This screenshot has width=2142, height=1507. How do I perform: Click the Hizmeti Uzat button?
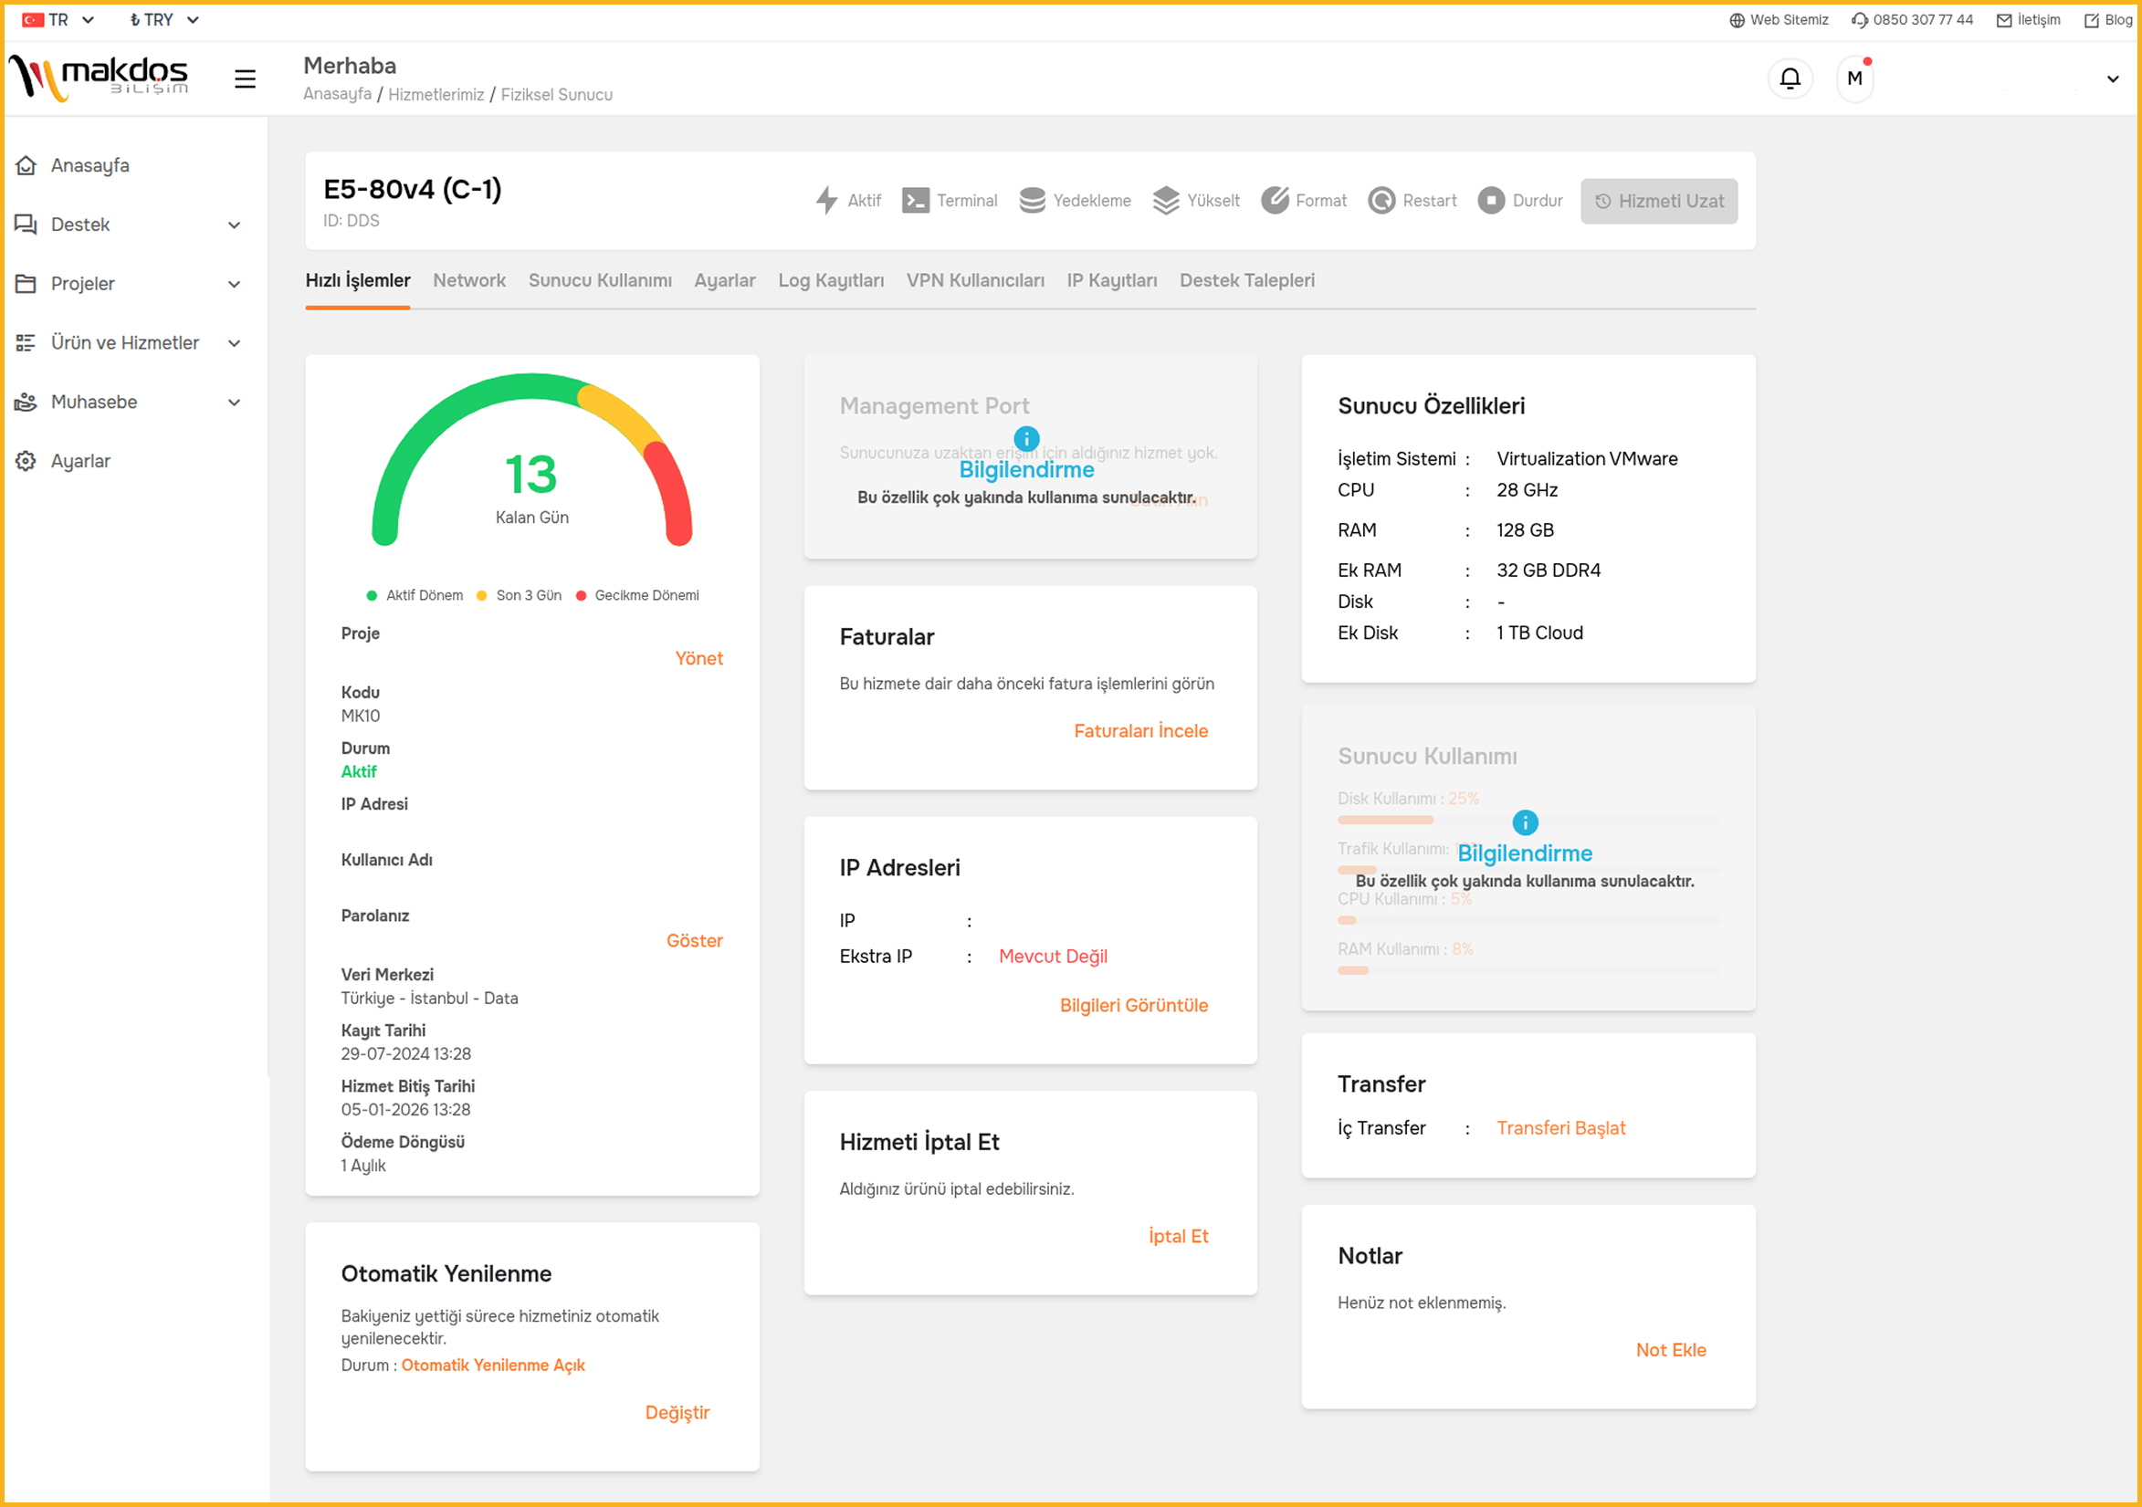[1658, 202]
